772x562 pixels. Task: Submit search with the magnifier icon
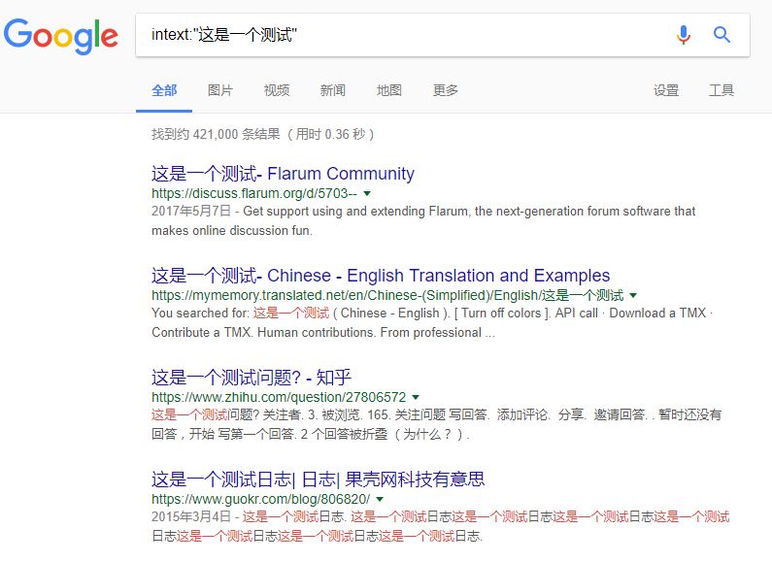click(722, 34)
